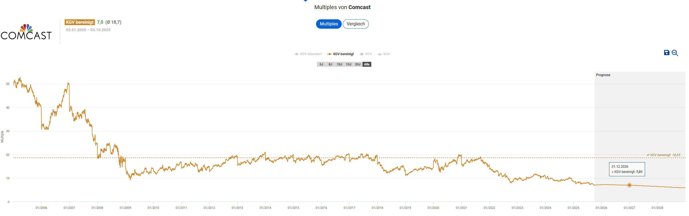Click the Ø KGV bereinigt 18,65 label
This screenshot has height=216, width=689.
coord(663,155)
